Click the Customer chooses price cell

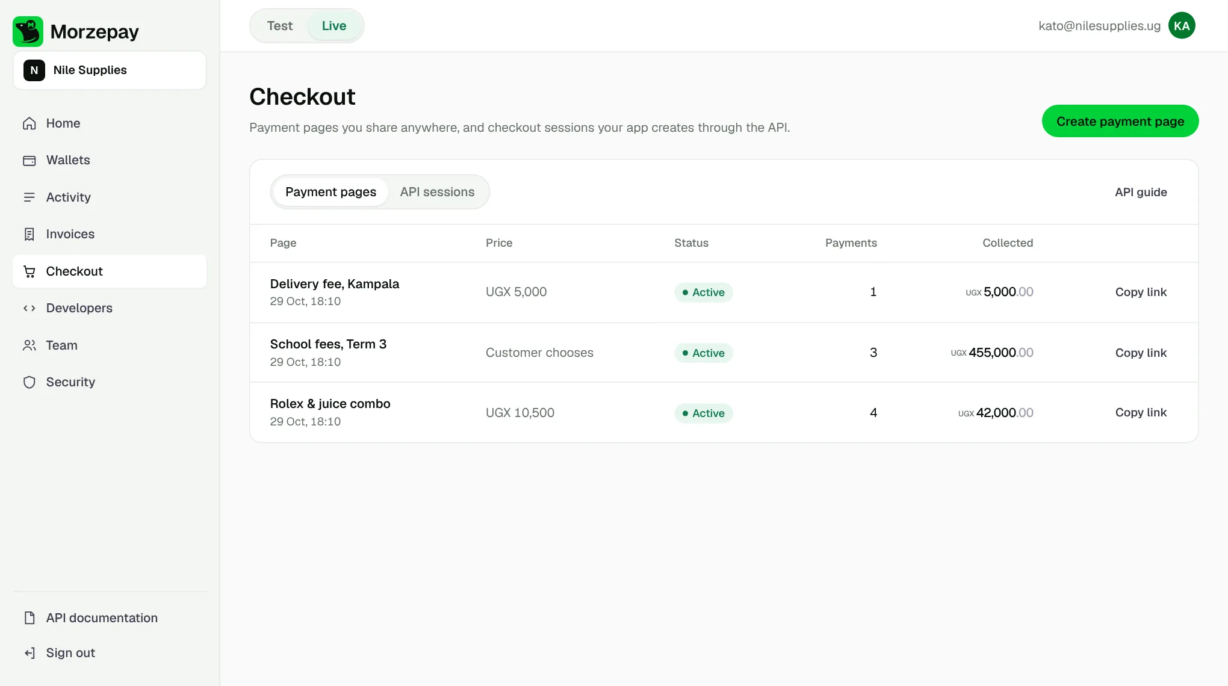[x=539, y=353]
